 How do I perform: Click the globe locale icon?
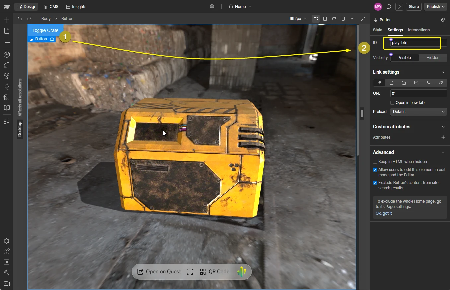tap(212, 7)
